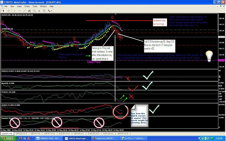Click the chart window icon beside File
The image size is (226, 141).
[x=2, y=7]
